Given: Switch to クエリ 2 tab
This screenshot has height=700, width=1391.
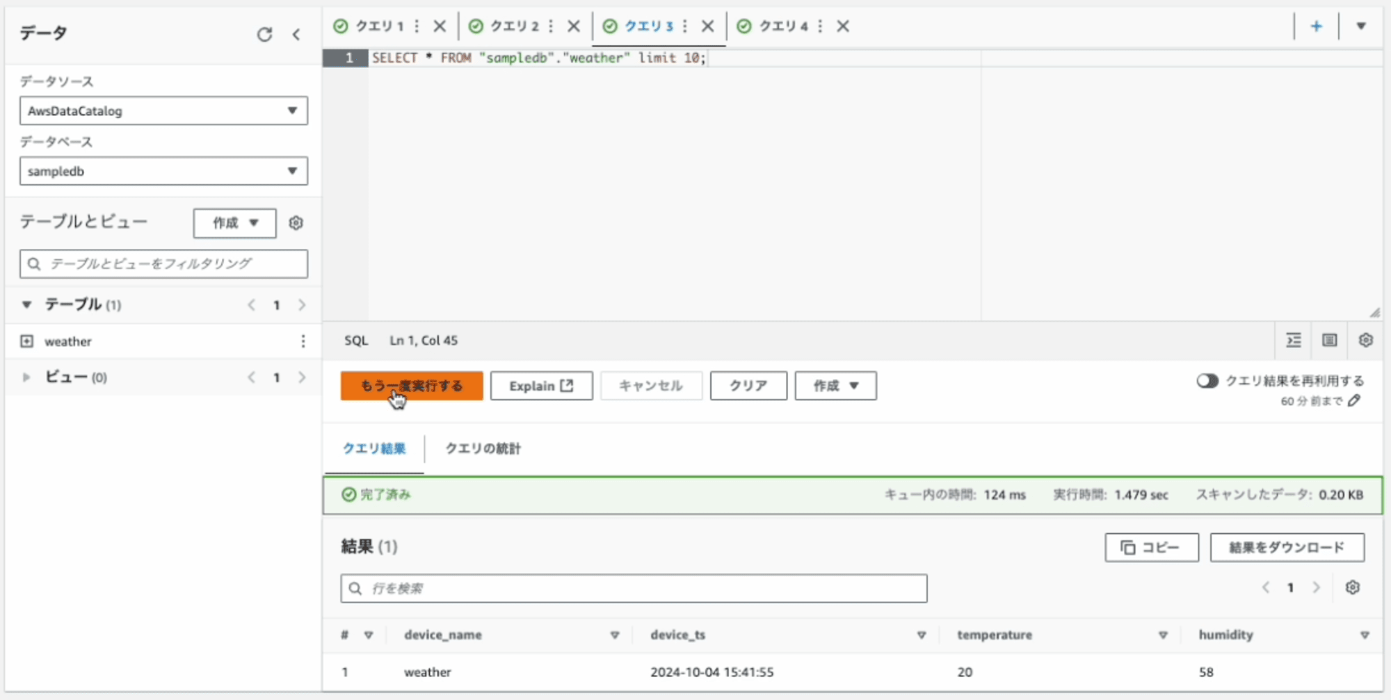Looking at the screenshot, I should click(x=514, y=26).
